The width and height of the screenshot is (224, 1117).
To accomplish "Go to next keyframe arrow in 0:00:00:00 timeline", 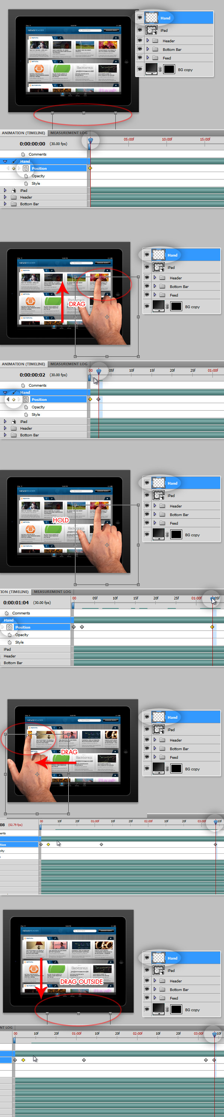I will 19,168.
